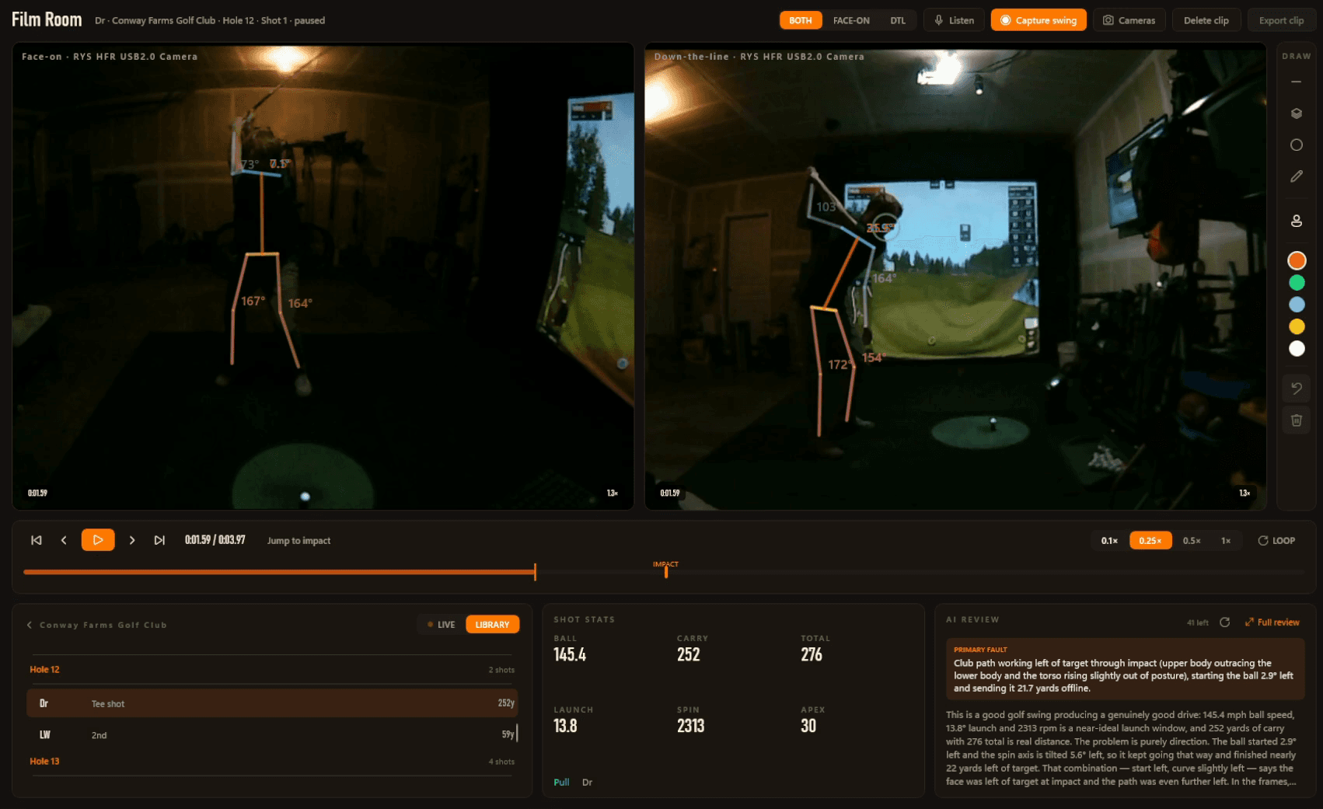Screen dimensions: 1323x809
Task: Clear drawings with trash icon
Action: pyautogui.click(x=1296, y=420)
